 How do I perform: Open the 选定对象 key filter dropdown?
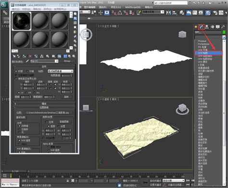click(x=174, y=180)
